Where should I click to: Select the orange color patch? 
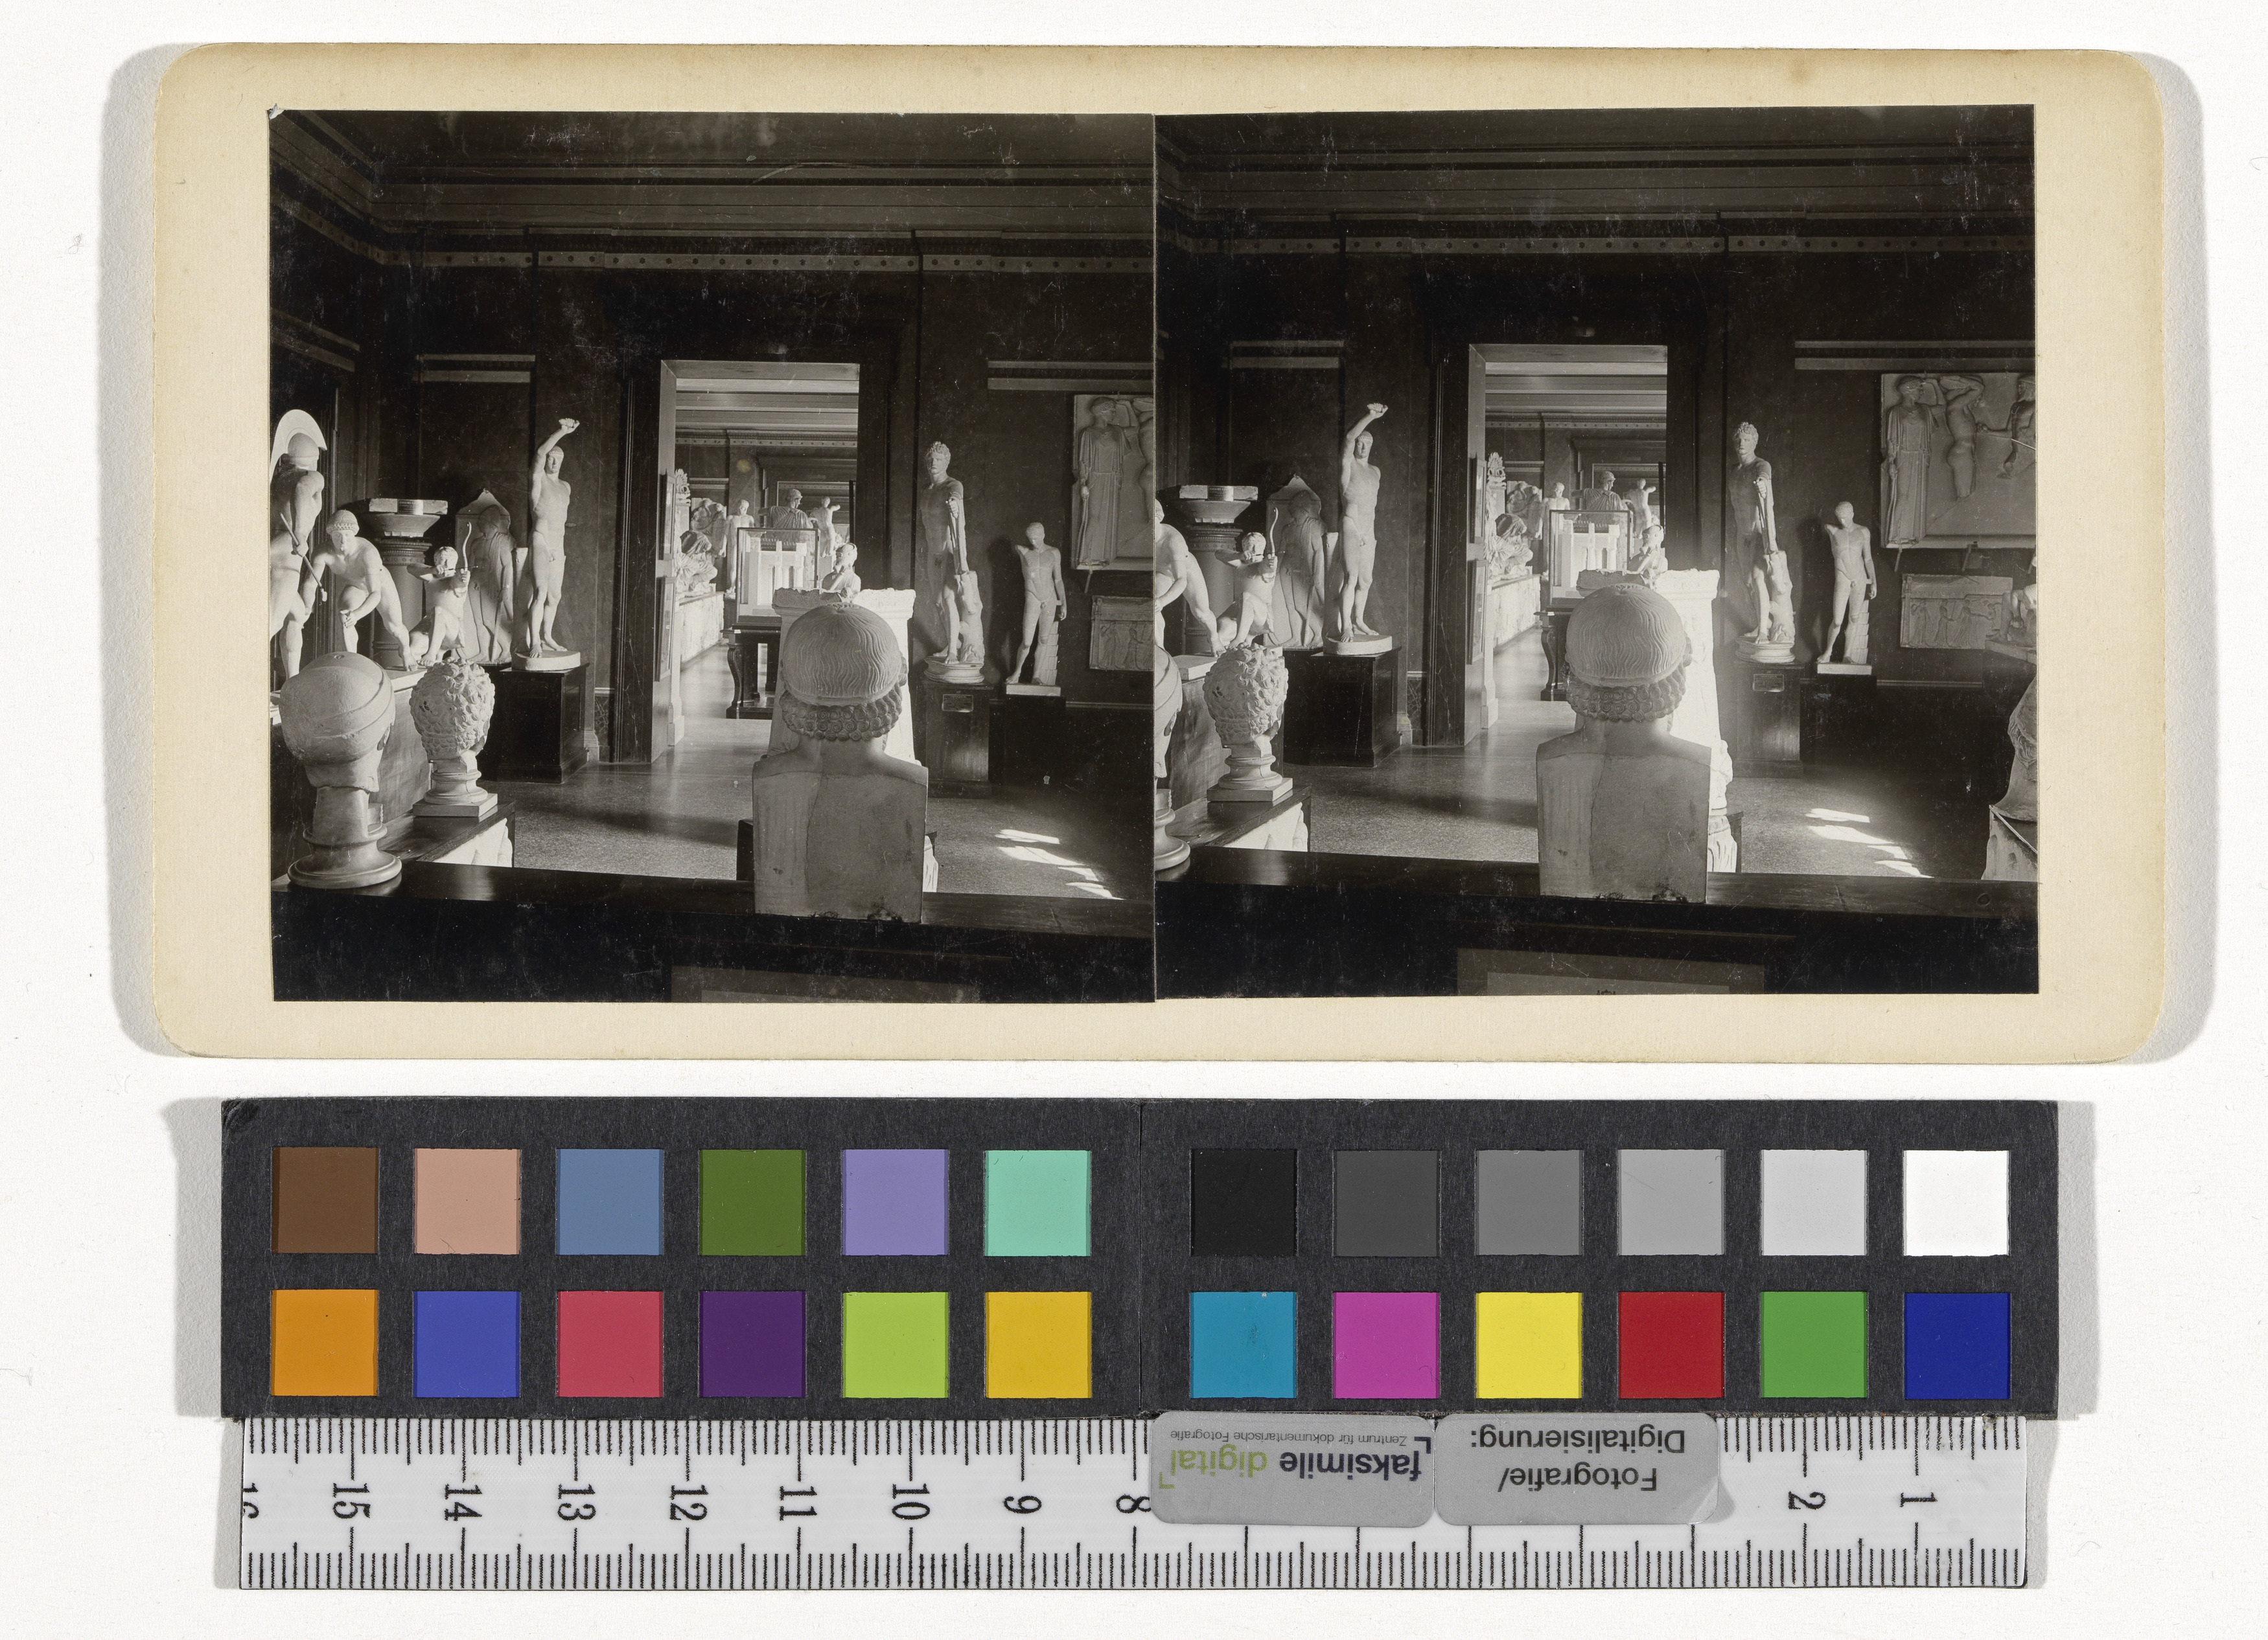click(x=325, y=1342)
